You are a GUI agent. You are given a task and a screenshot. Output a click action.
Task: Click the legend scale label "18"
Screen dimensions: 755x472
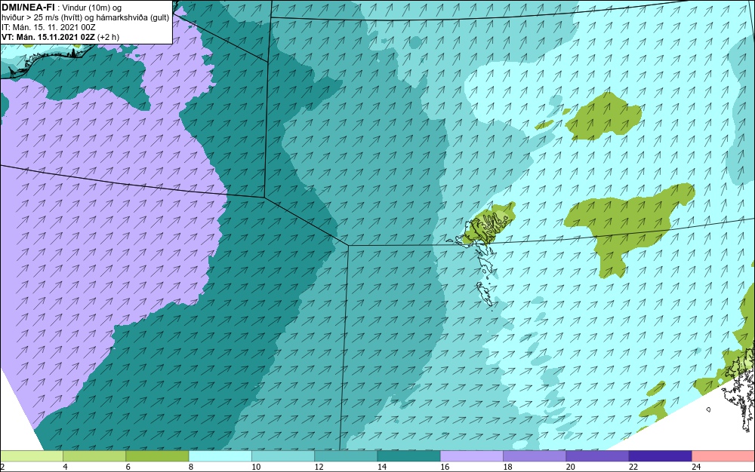(507, 467)
